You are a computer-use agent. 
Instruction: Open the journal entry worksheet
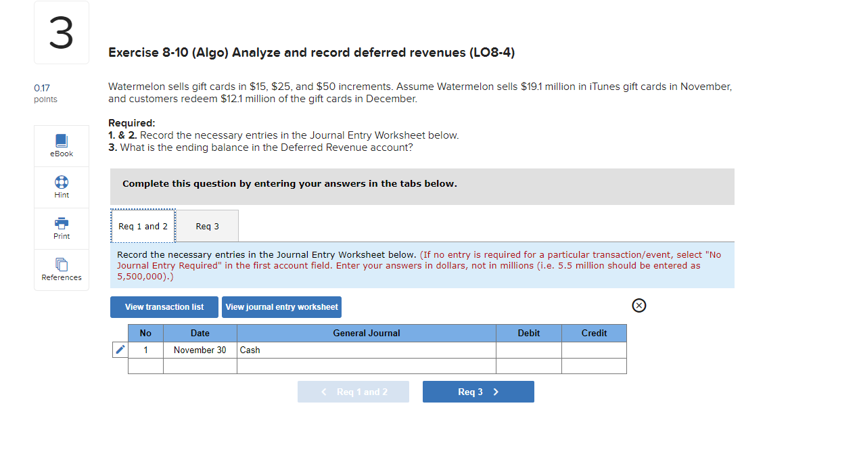pyautogui.click(x=281, y=306)
